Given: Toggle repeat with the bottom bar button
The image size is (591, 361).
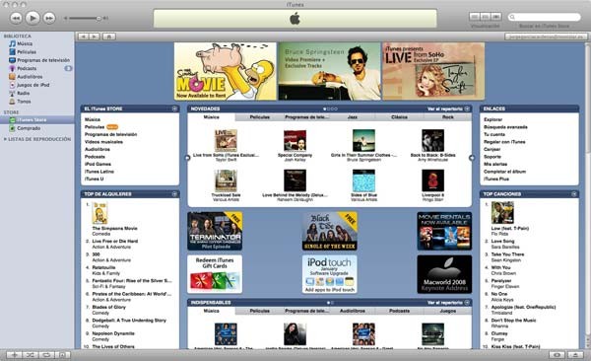Looking at the screenshot, I should [46, 355].
